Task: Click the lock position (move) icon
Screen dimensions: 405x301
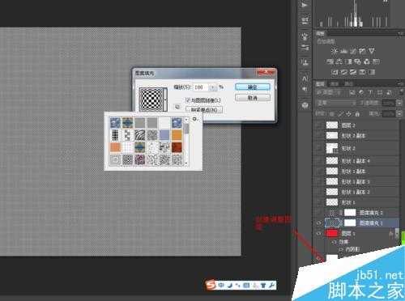Action: click(348, 114)
